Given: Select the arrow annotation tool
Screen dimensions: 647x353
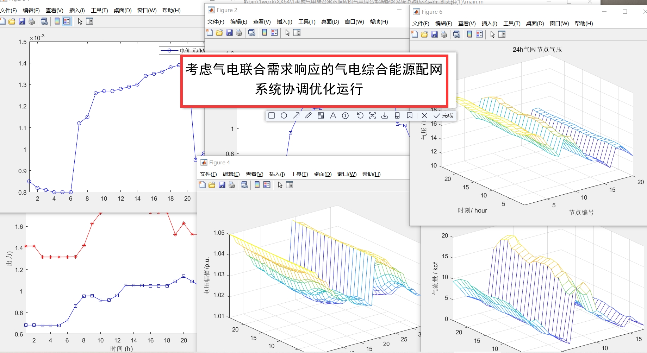Looking at the screenshot, I should click(296, 115).
